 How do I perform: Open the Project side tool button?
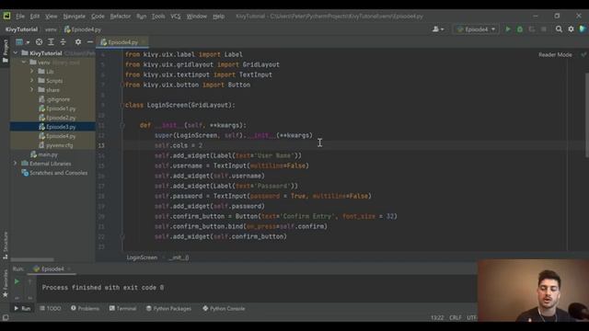click(x=6, y=51)
